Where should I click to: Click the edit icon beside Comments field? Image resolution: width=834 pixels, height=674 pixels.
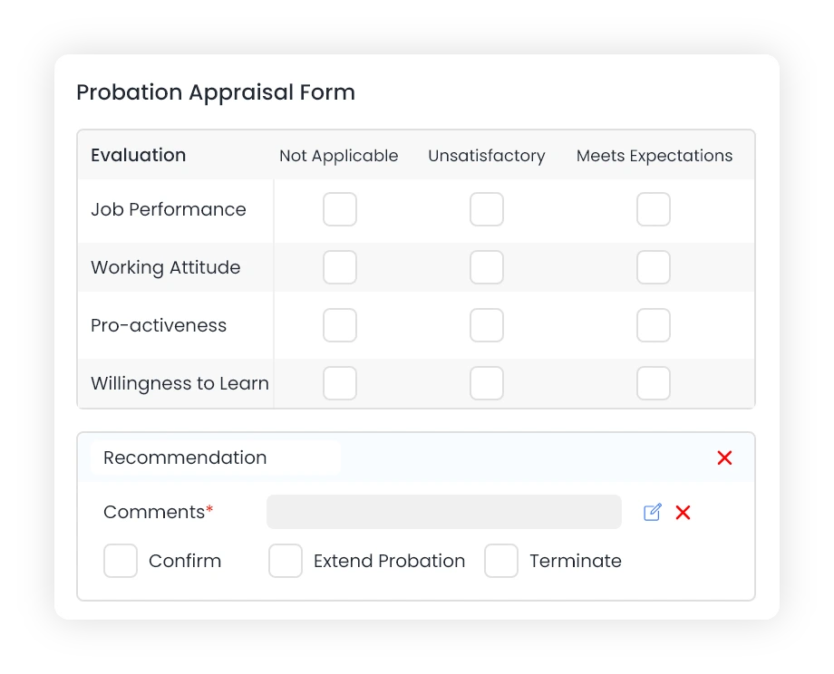click(652, 512)
